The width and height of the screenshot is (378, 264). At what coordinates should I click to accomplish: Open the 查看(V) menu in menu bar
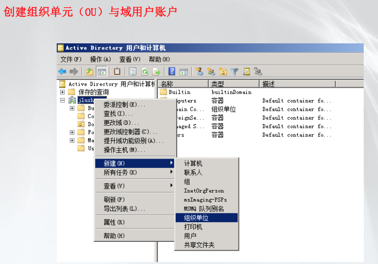click(130, 59)
